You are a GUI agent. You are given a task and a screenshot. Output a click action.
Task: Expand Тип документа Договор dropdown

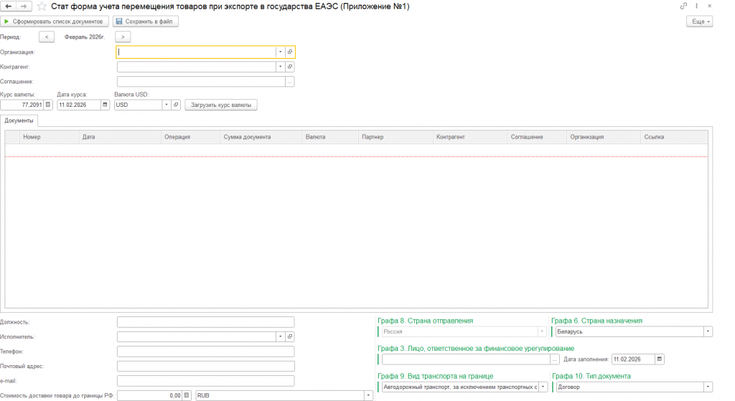[708, 387]
